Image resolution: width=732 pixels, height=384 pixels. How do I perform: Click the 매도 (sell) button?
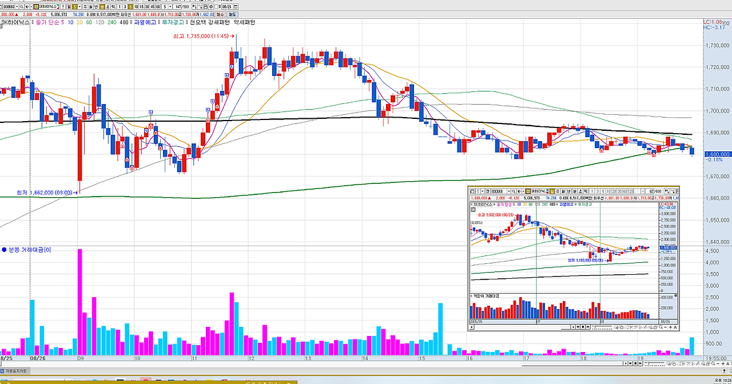coord(232,14)
